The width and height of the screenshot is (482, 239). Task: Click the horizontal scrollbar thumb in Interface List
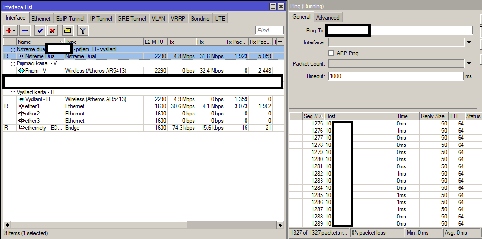(x=99, y=225)
